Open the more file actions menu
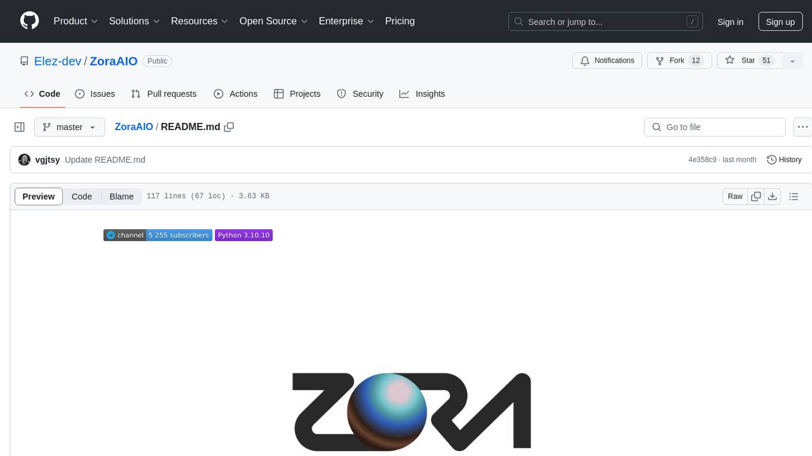The width and height of the screenshot is (812, 456). point(802,127)
